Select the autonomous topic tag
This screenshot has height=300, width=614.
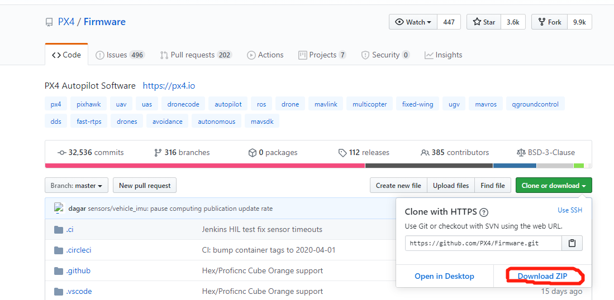(x=217, y=122)
